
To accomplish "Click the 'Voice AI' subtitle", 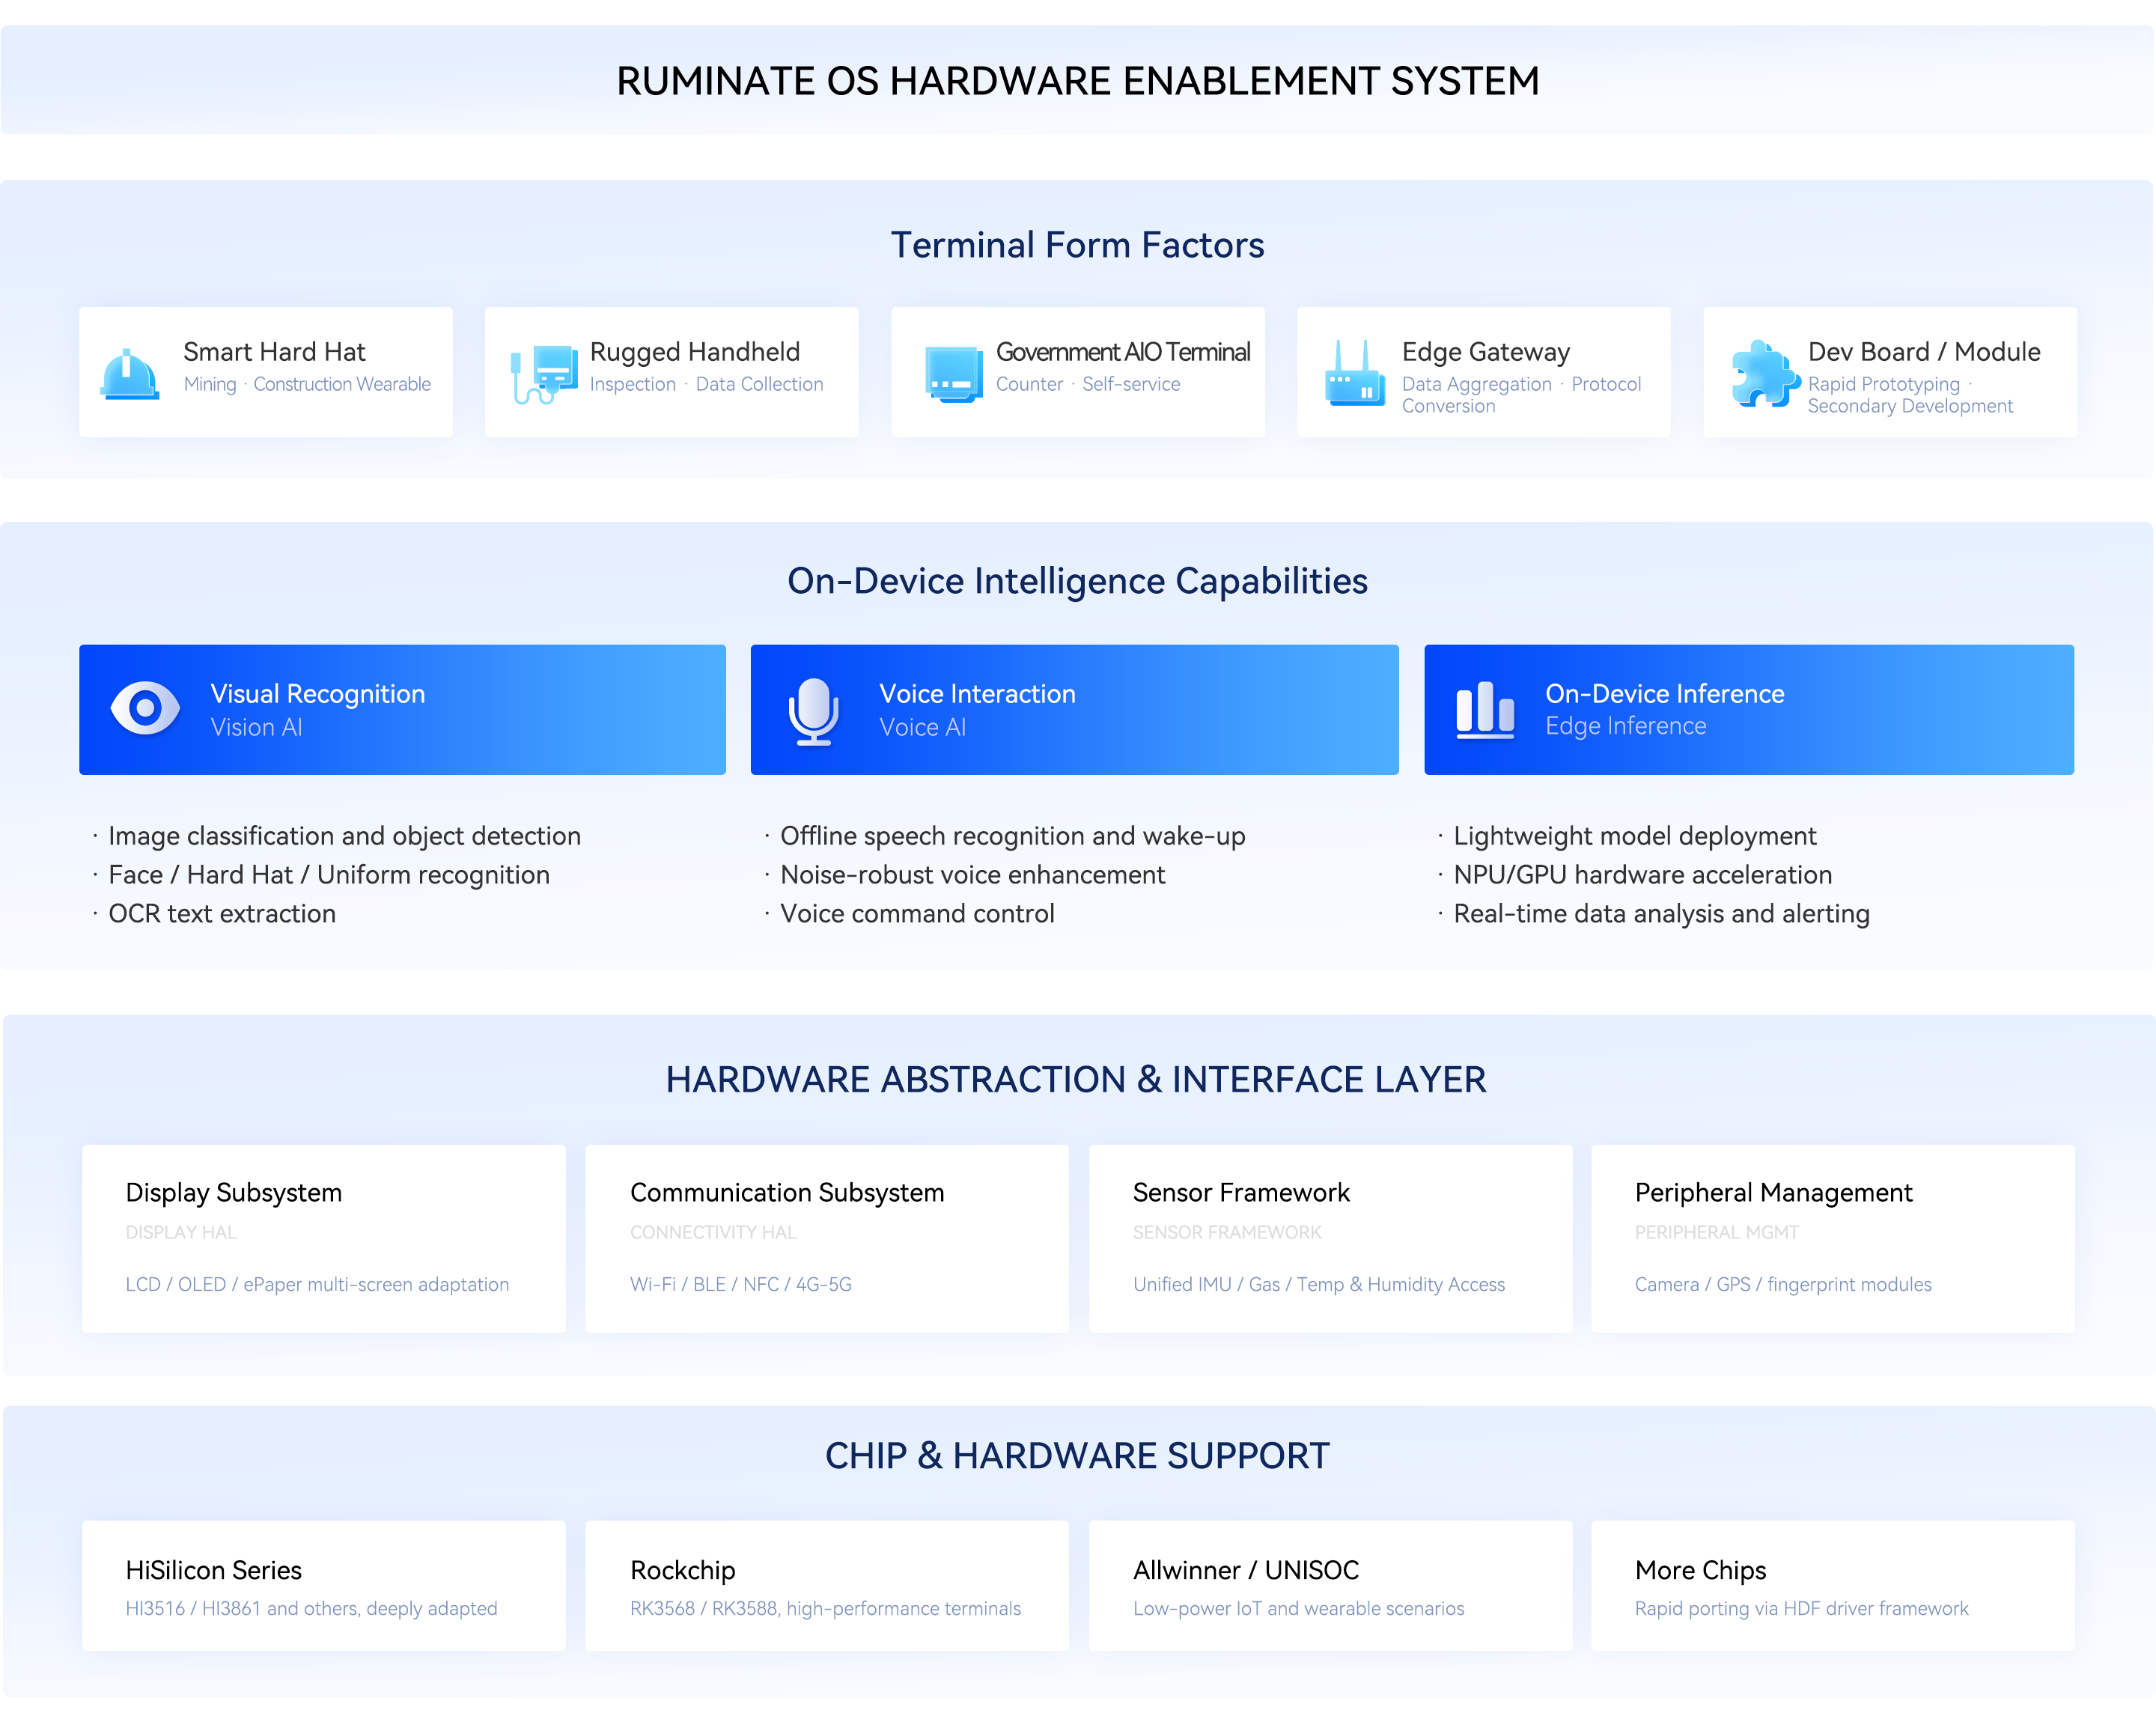I will (x=922, y=727).
